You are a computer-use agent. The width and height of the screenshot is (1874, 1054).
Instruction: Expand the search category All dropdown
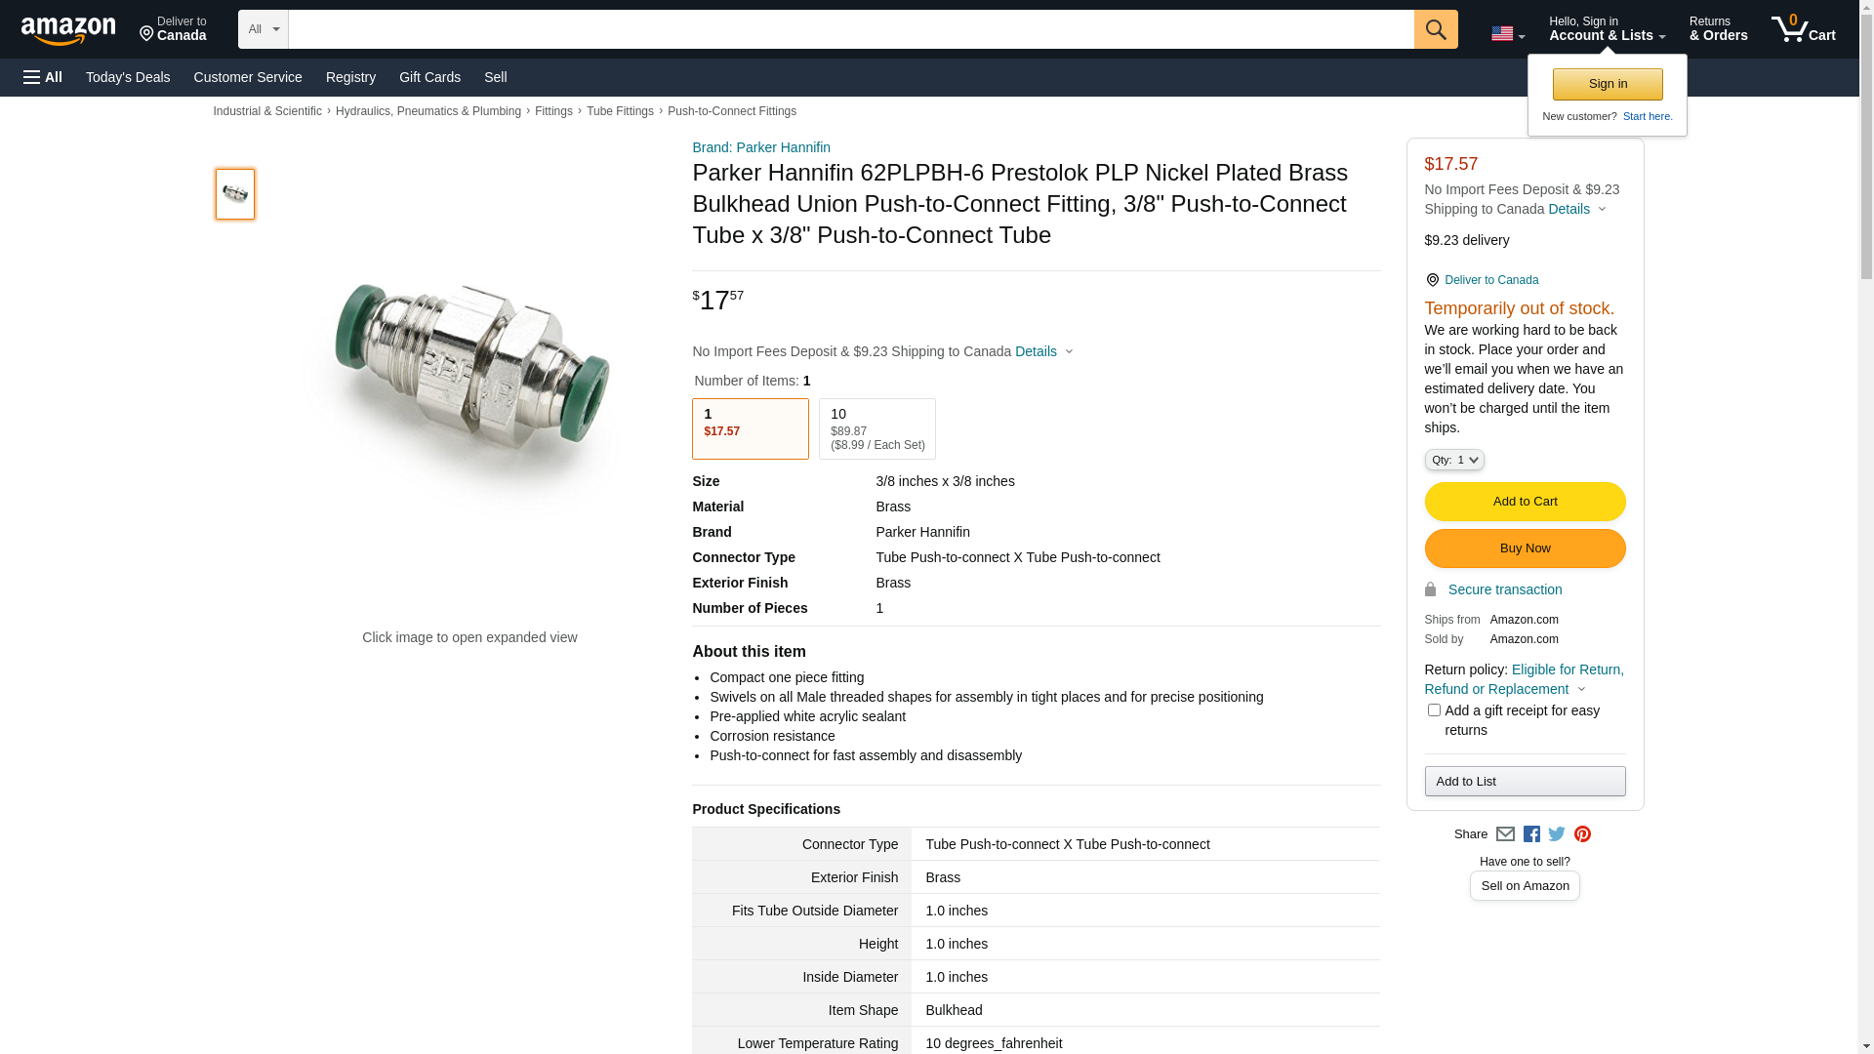pyautogui.click(x=263, y=29)
